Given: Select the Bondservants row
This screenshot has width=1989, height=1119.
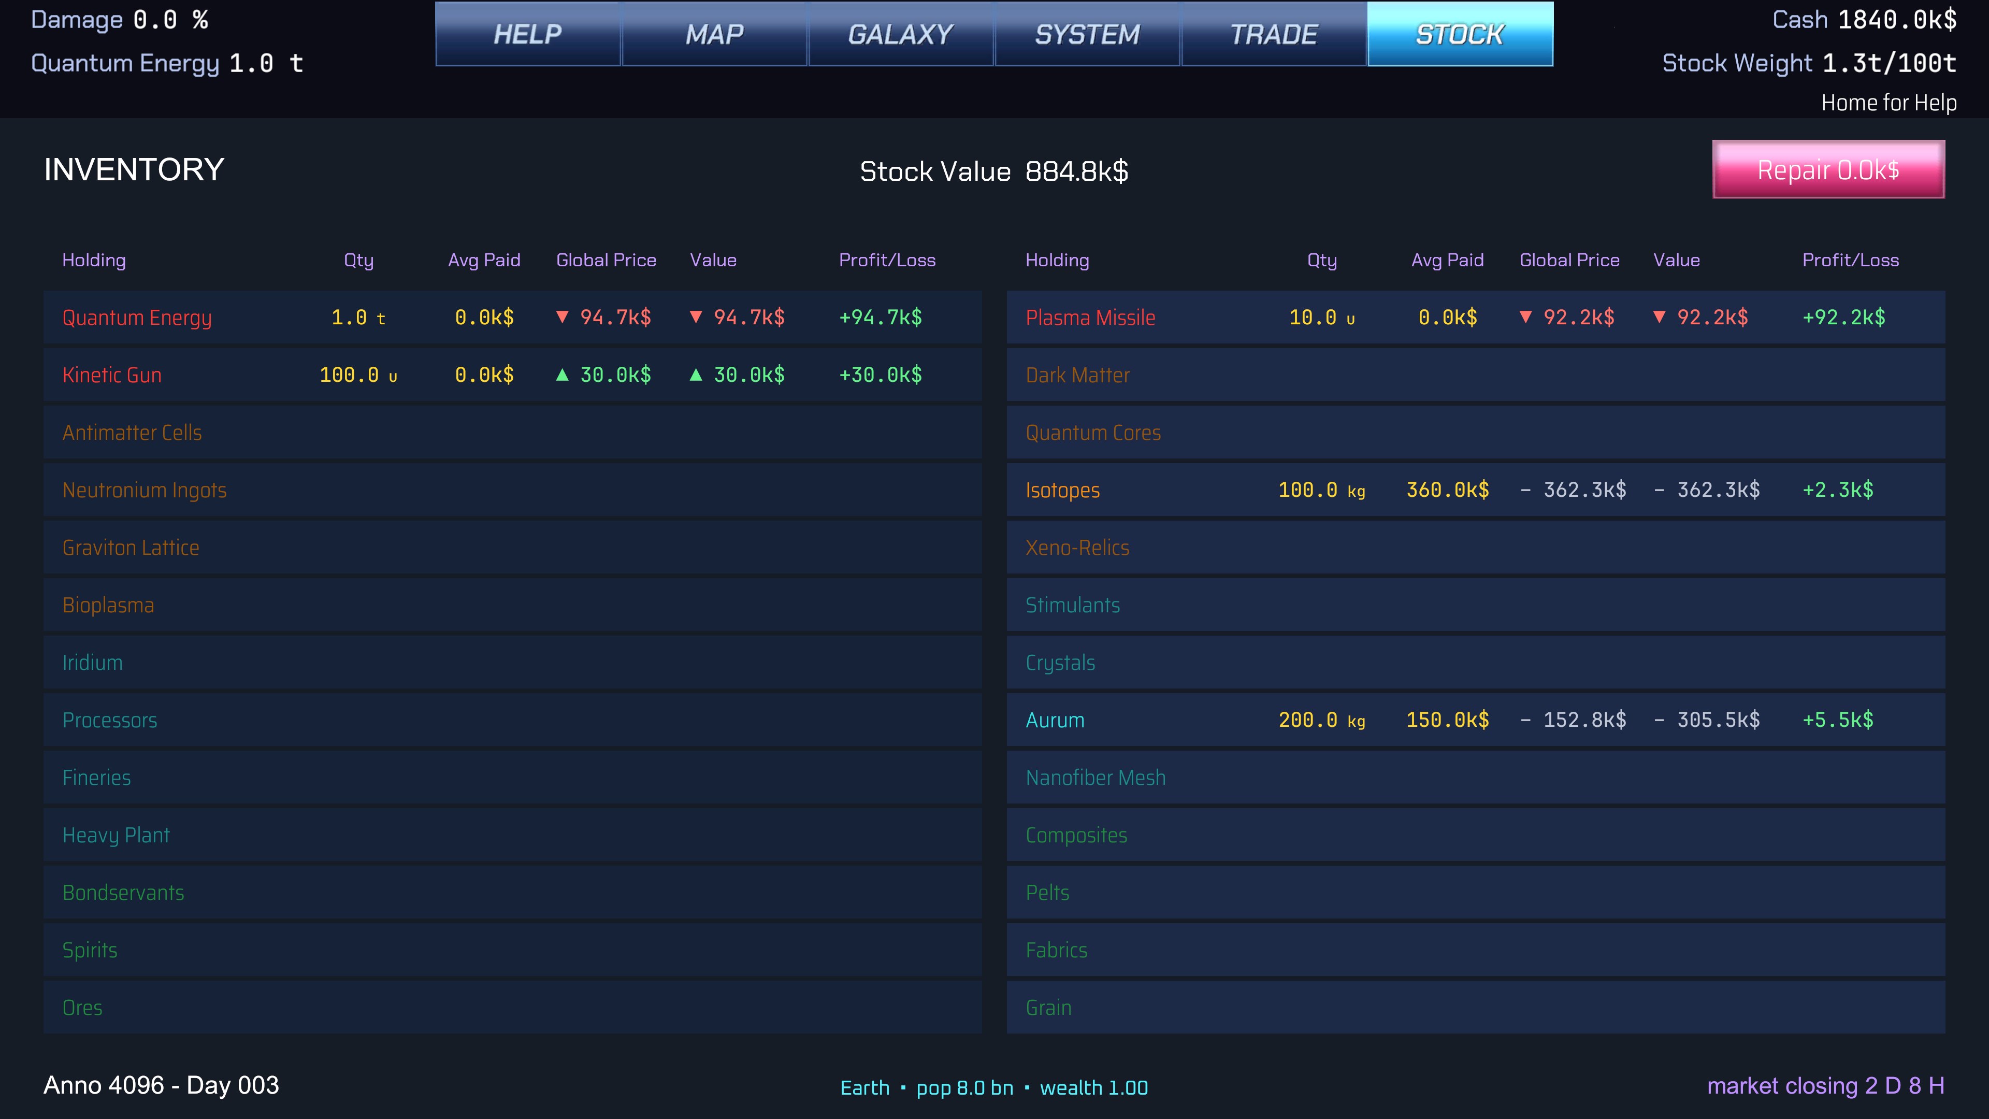Looking at the screenshot, I should [x=513, y=893].
